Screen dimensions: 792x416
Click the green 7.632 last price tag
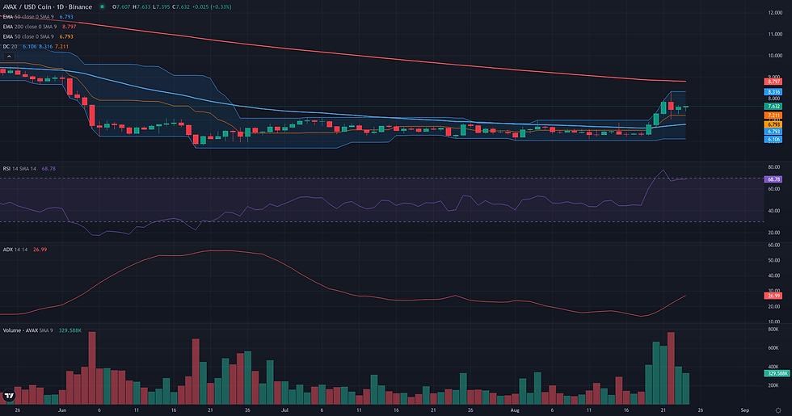click(773, 107)
